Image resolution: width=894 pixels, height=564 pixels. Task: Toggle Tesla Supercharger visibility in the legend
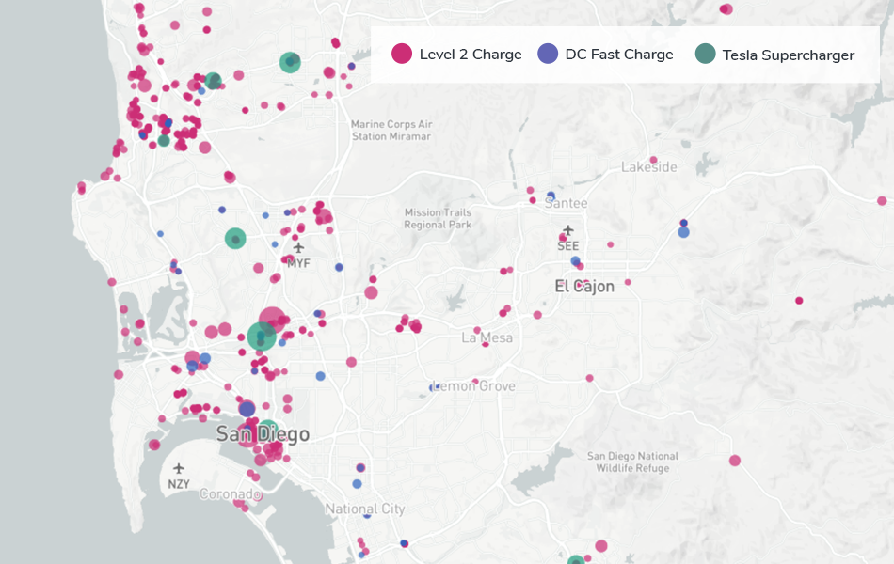coord(787,55)
